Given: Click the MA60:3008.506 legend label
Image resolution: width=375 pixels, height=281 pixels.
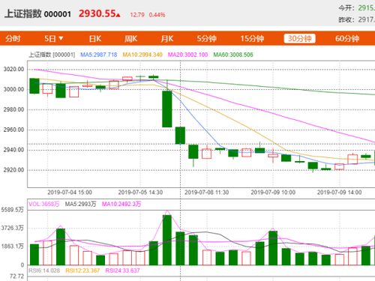Looking at the screenshot, I should (233, 55).
